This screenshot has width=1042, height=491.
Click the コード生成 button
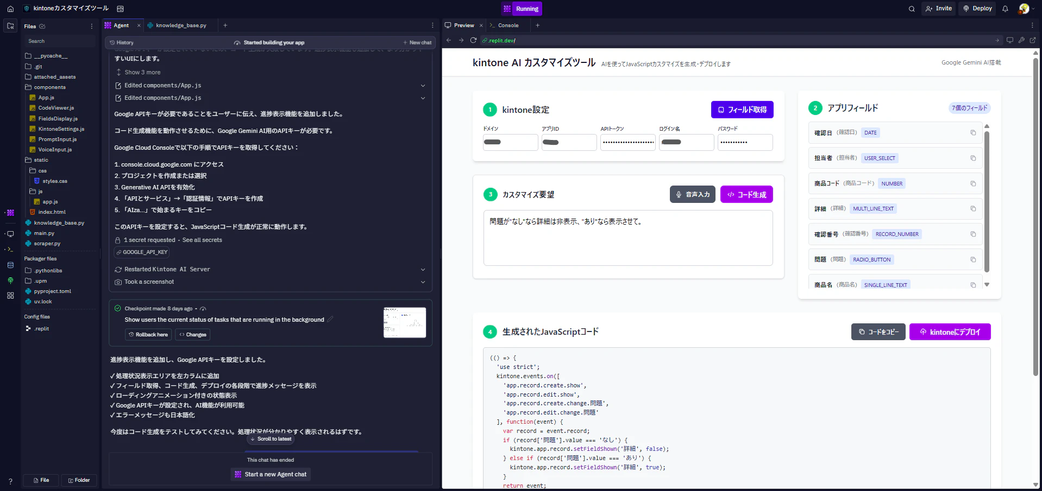(746, 194)
